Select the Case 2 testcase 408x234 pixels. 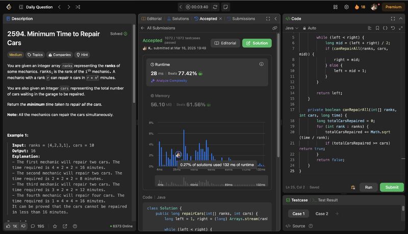322,214
